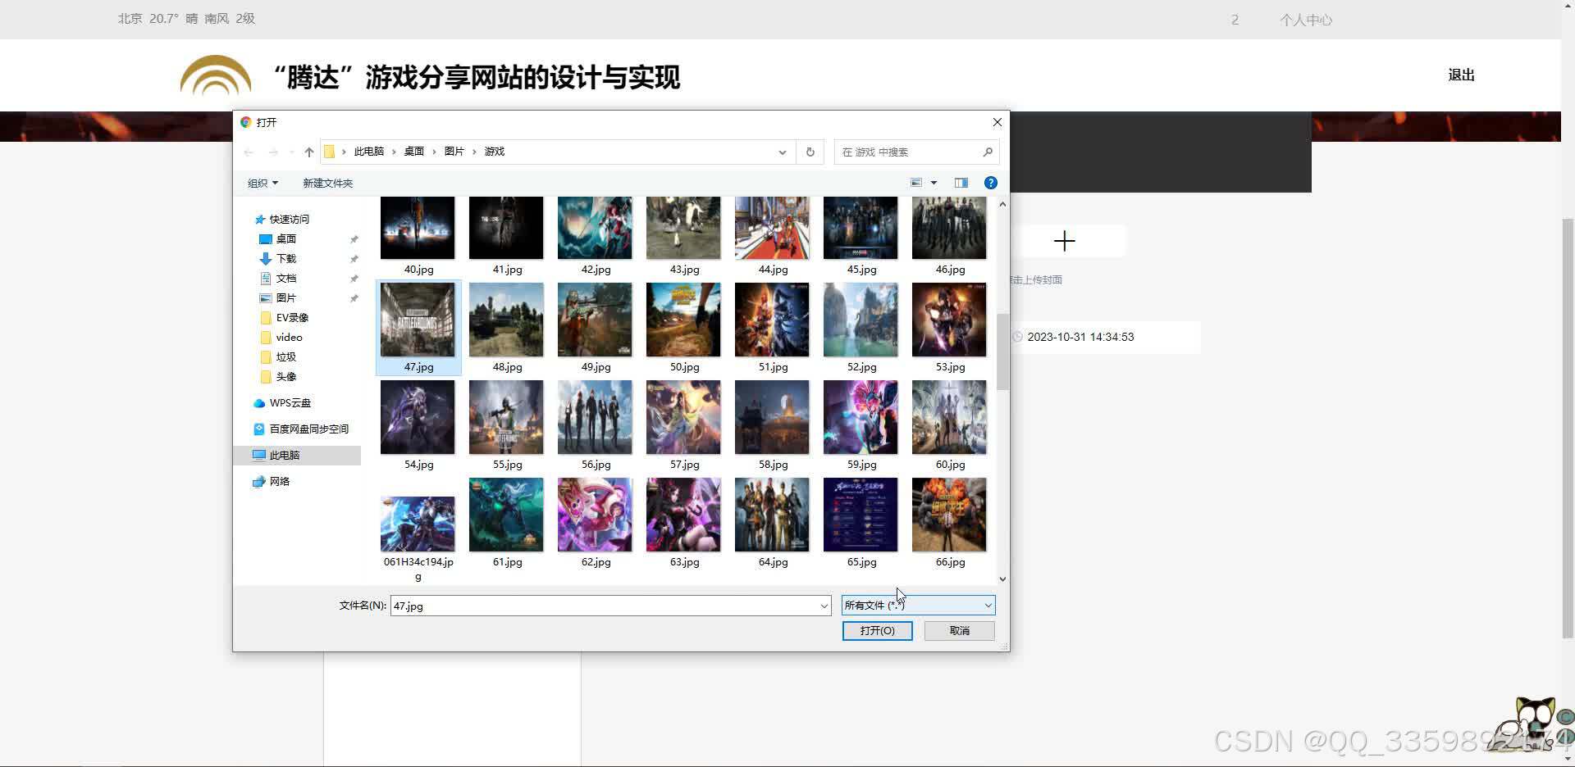Image resolution: width=1575 pixels, height=767 pixels.
Task: Click the Back navigation arrow in dialog
Action: [x=249, y=152]
